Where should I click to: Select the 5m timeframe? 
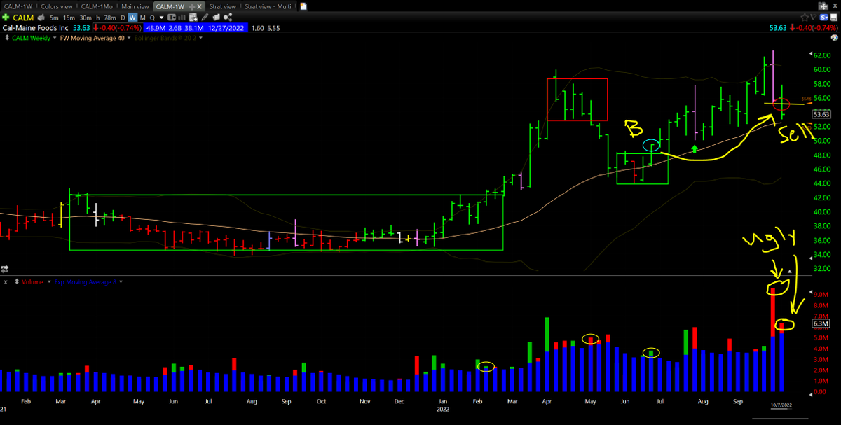[x=55, y=18]
